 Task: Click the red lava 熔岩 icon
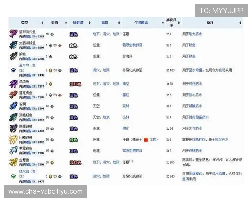point(146,140)
